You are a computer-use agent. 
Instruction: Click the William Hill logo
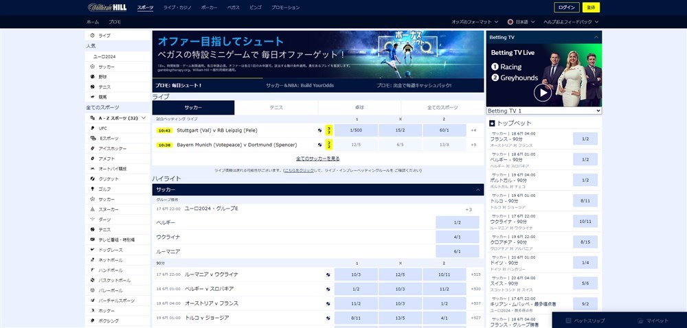point(107,8)
